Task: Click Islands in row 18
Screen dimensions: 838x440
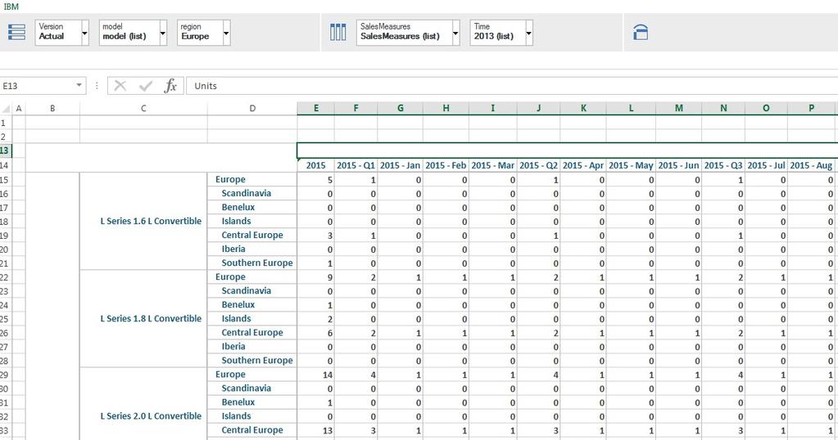Action: click(x=236, y=222)
